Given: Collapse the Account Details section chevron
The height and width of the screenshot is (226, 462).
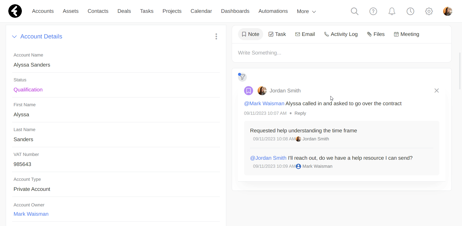Looking at the screenshot, I should [15, 37].
